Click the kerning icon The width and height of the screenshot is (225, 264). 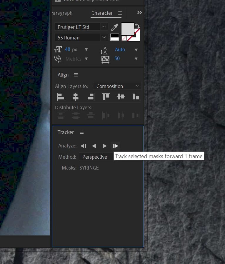pos(58,59)
